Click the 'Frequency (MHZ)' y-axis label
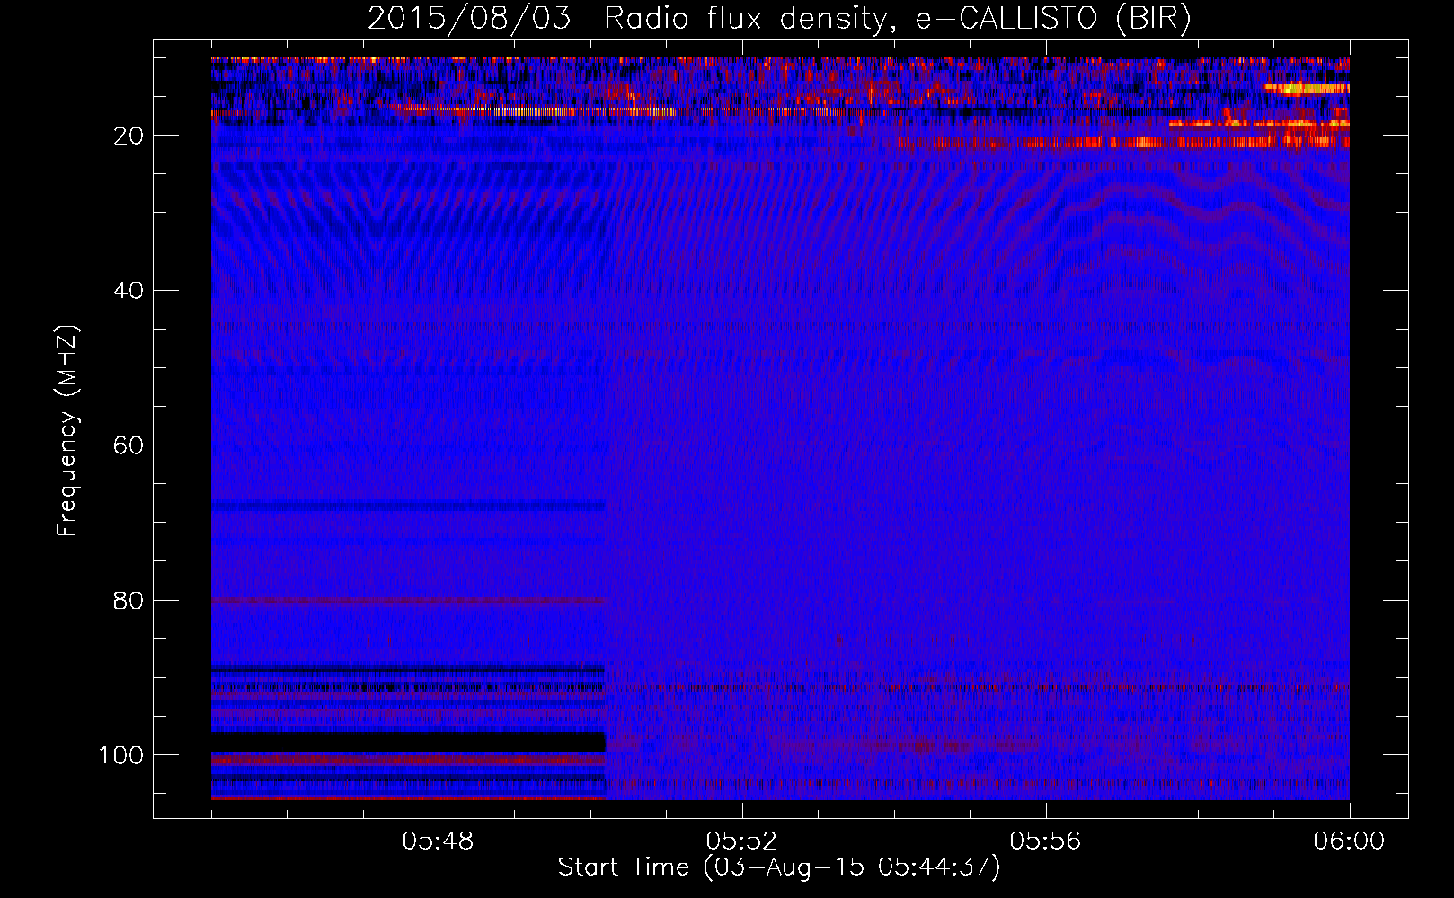The height and width of the screenshot is (898, 1454). (67, 431)
